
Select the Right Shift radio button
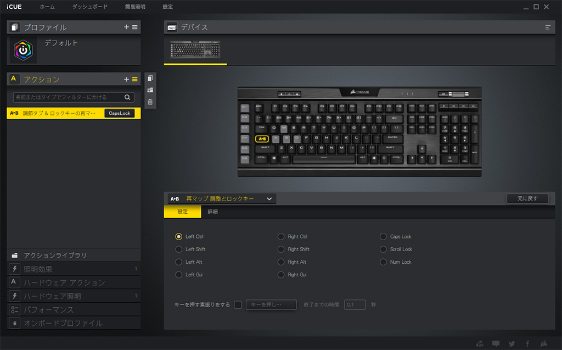(281, 249)
